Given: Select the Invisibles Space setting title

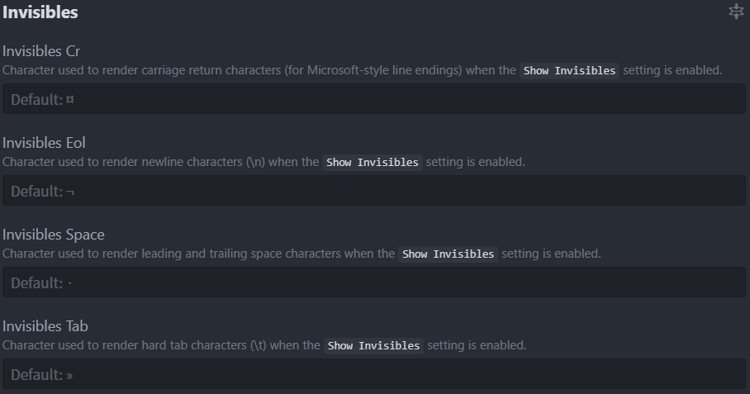Looking at the screenshot, I should tap(54, 235).
